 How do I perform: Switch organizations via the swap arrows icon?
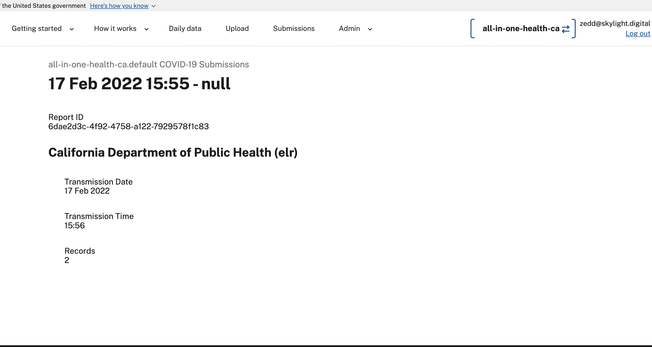566,29
